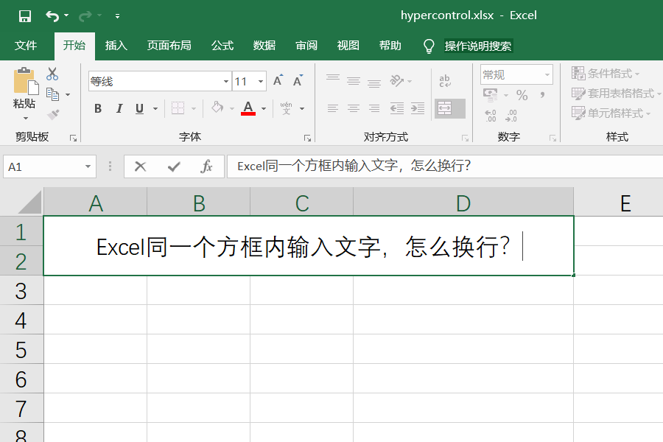Click the red Font Color A button

248,108
